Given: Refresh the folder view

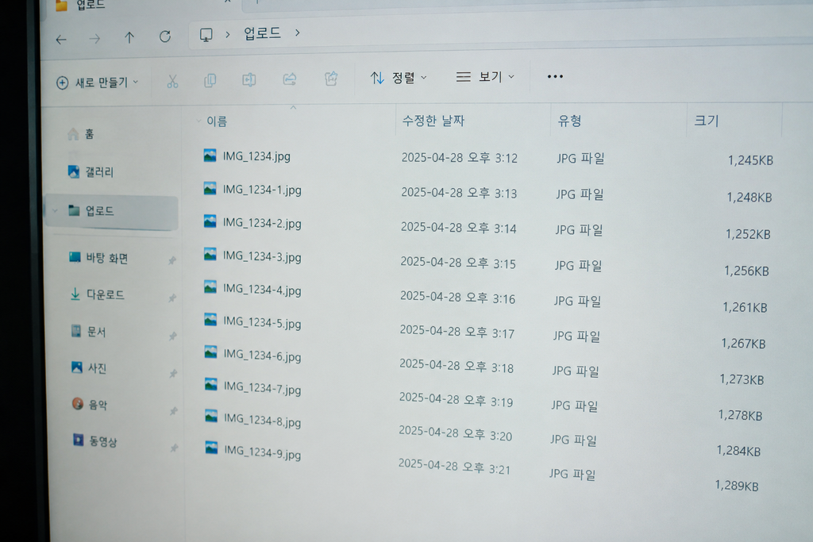Looking at the screenshot, I should 165,37.
